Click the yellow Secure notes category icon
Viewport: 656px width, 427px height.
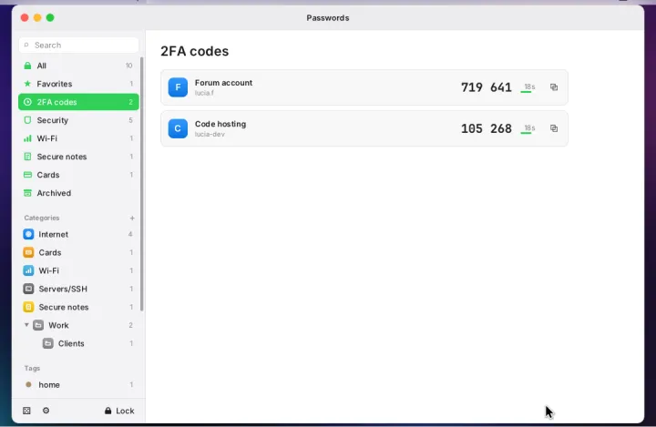28,307
